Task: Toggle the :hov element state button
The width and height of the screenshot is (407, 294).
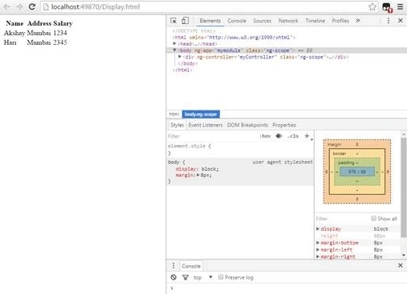Action: [265, 136]
